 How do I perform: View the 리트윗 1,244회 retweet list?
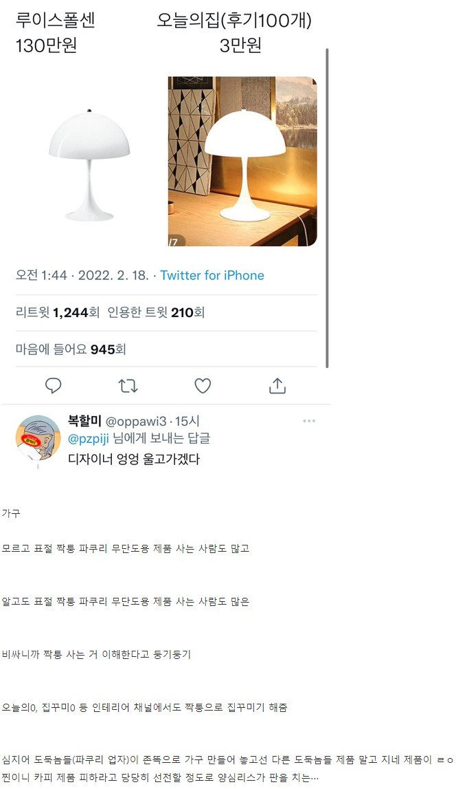(x=57, y=312)
